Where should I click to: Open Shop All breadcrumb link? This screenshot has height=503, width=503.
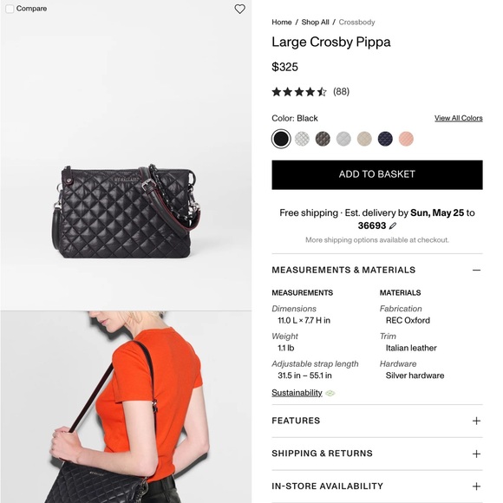315,23
